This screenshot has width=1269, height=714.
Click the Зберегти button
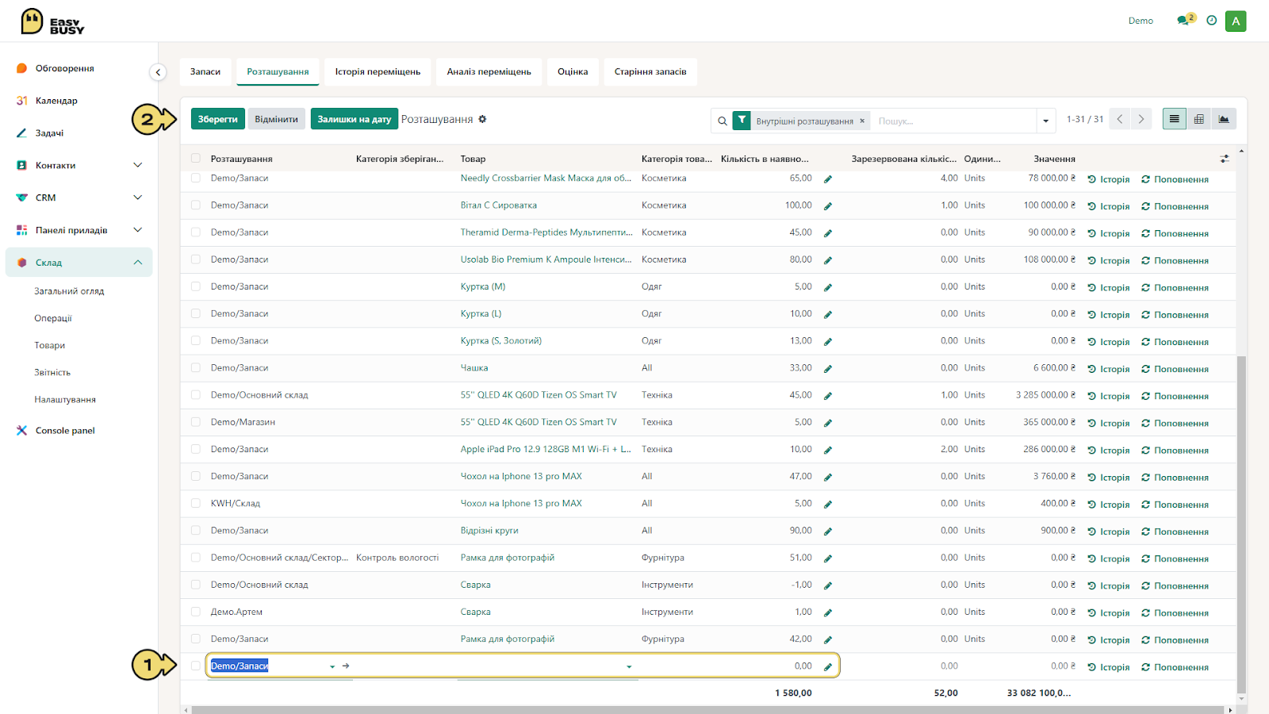[218, 119]
